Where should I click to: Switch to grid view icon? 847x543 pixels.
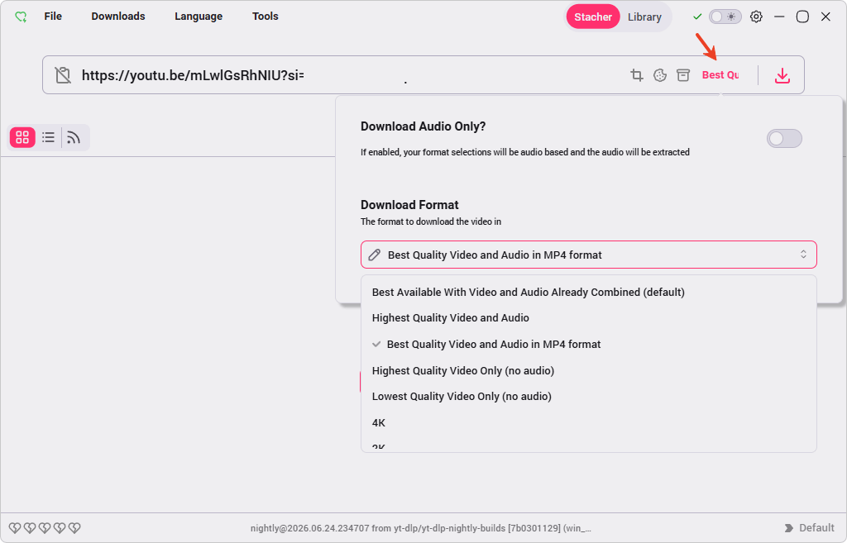pyautogui.click(x=22, y=138)
